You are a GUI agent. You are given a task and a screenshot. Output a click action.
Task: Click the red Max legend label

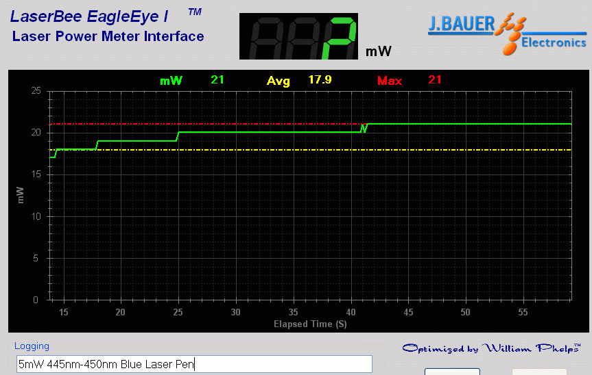coord(390,81)
